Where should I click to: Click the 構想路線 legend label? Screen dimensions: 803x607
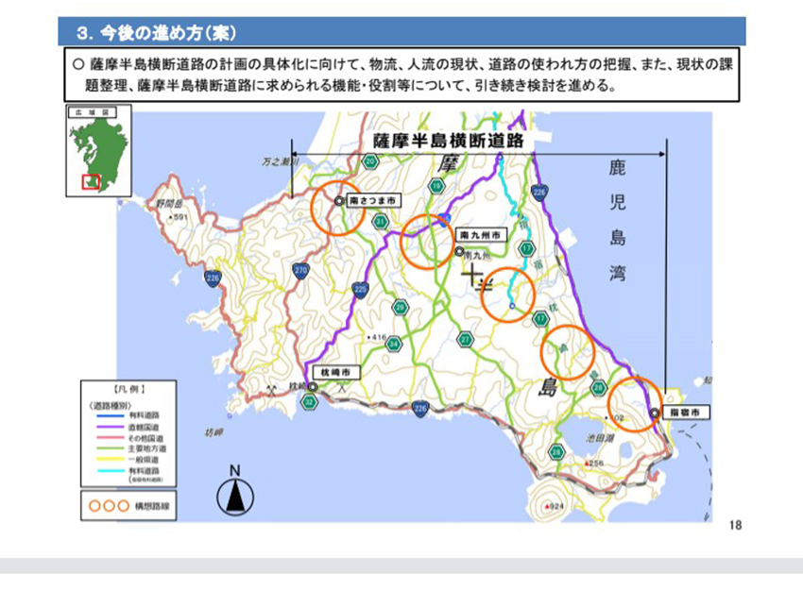pyautogui.click(x=151, y=506)
